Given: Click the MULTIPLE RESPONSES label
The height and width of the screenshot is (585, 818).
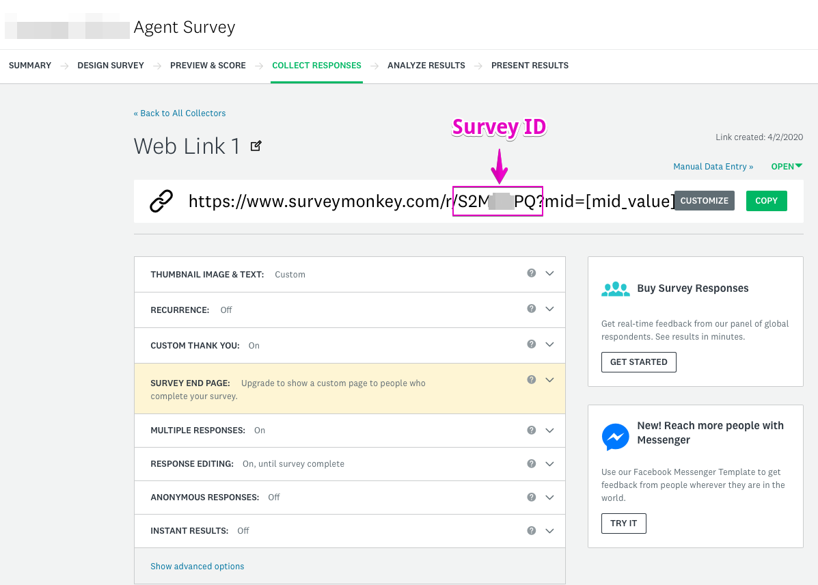Looking at the screenshot, I should point(197,431).
